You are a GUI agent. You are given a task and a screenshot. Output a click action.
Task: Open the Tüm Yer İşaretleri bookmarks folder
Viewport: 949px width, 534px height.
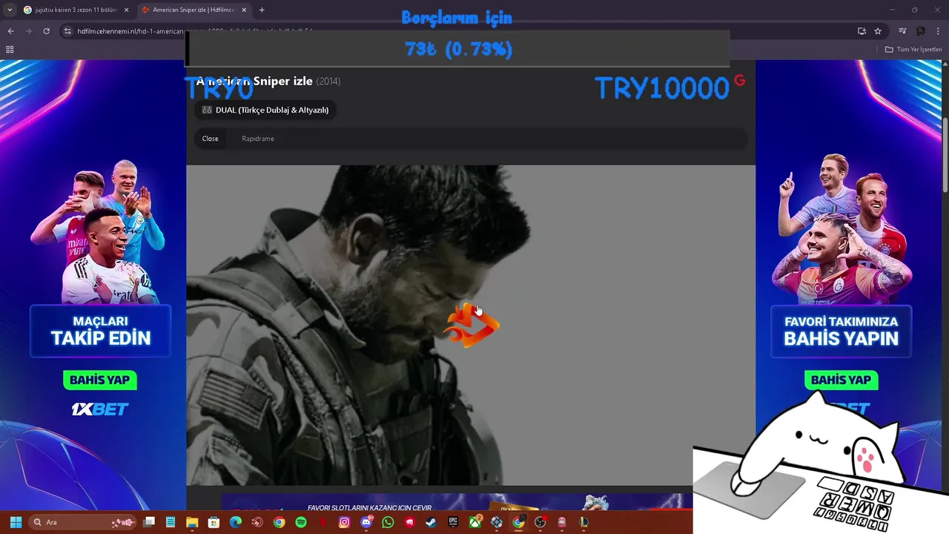point(913,50)
